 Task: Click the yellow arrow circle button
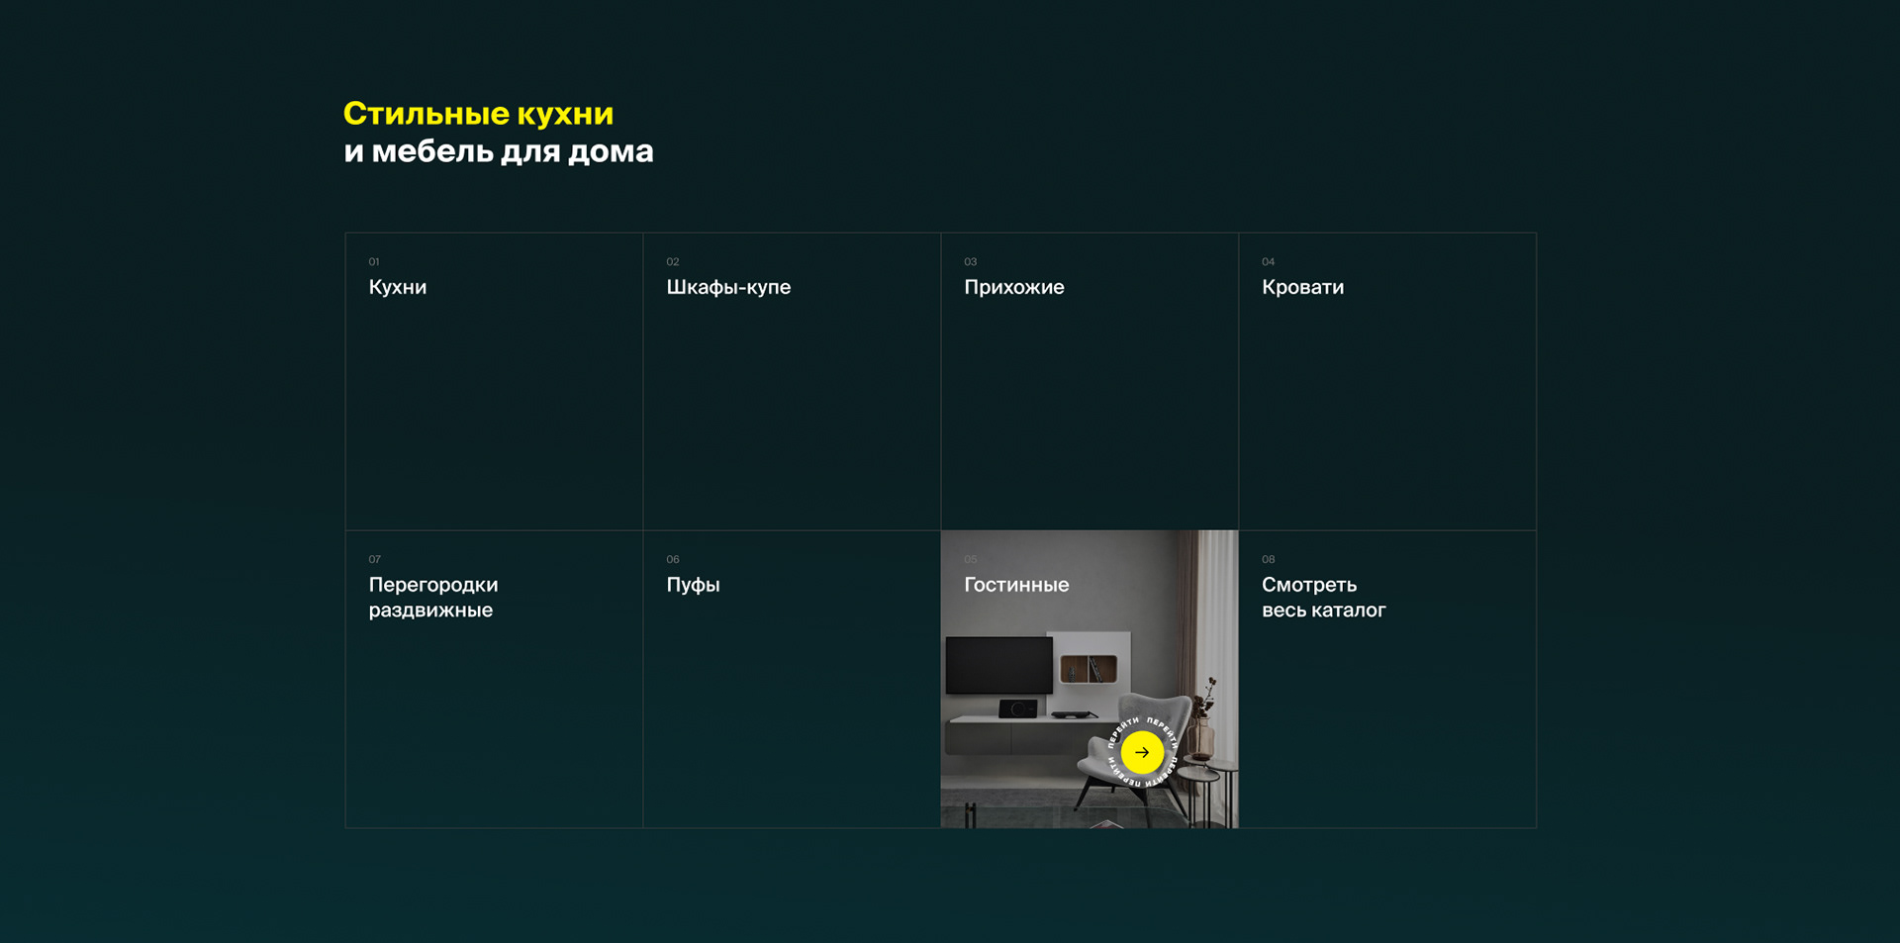point(1142,753)
